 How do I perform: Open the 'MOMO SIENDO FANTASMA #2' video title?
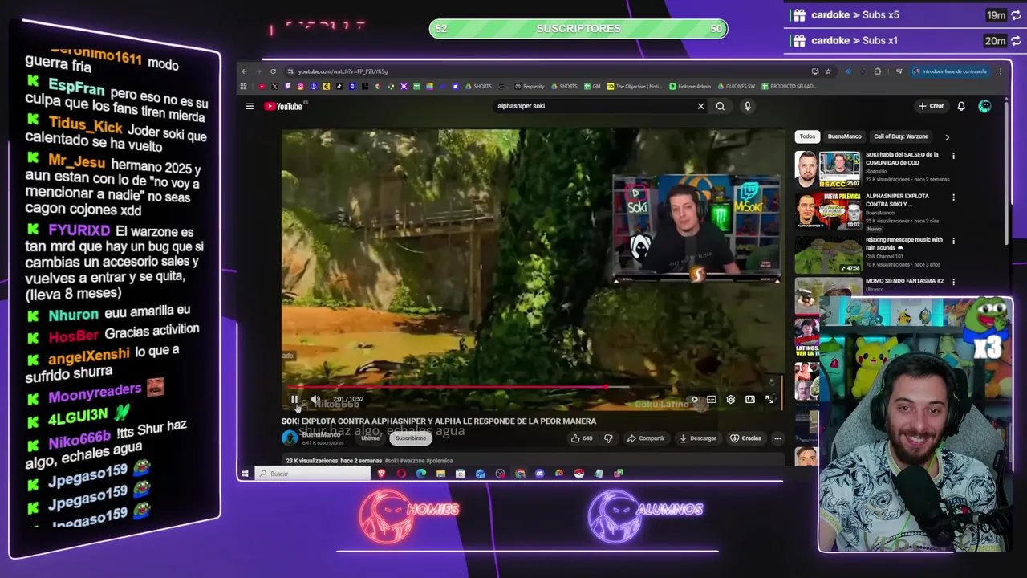pyautogui.click(x=904, y=281)
